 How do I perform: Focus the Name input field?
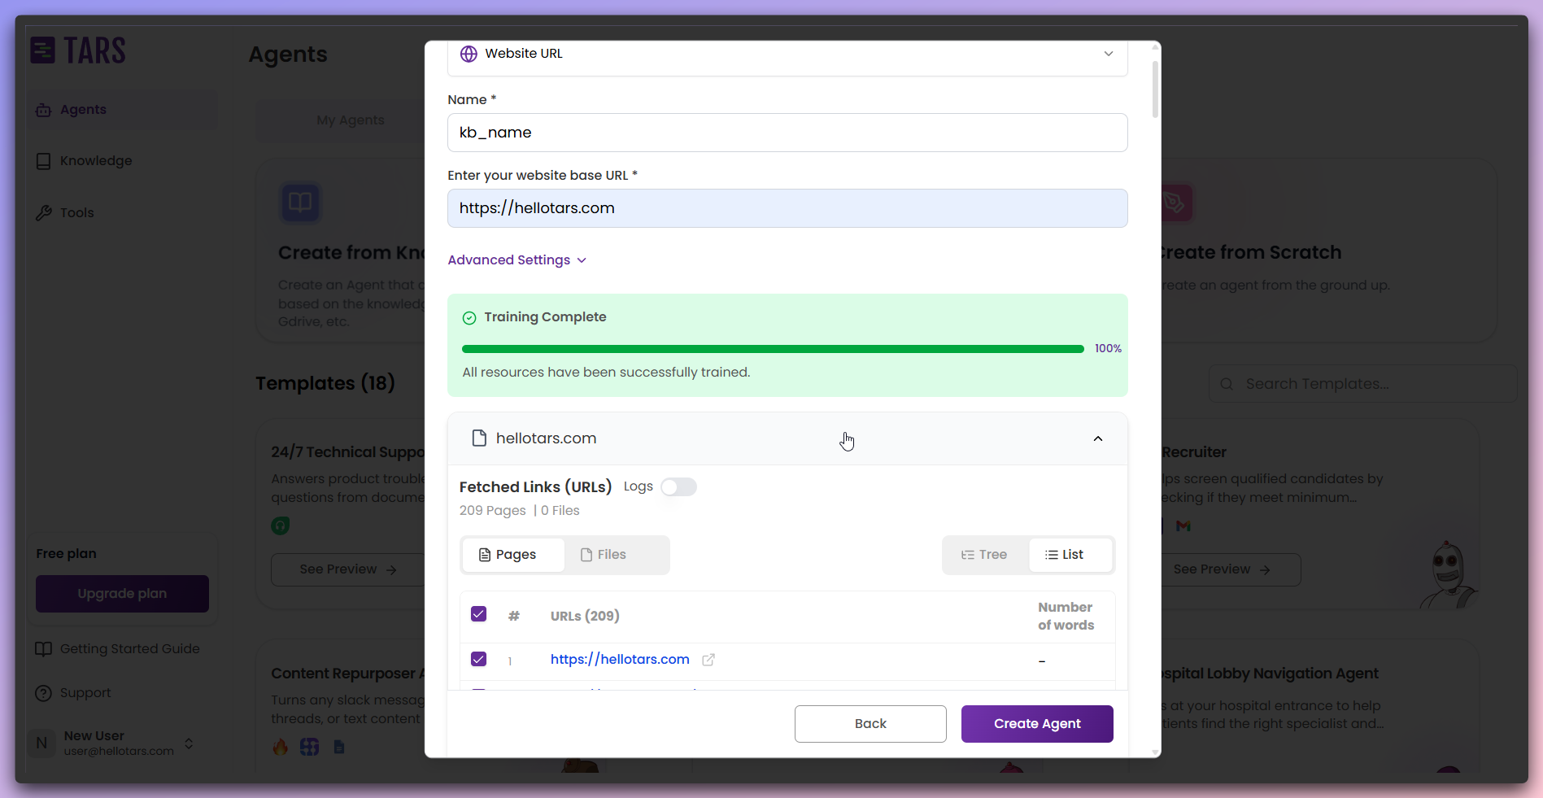click(787, 133)
